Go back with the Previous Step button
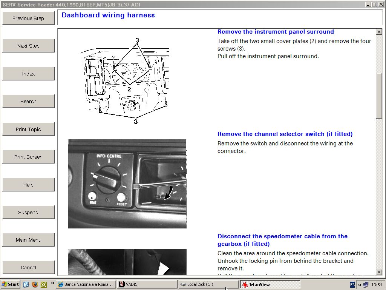 coord(28,18)
